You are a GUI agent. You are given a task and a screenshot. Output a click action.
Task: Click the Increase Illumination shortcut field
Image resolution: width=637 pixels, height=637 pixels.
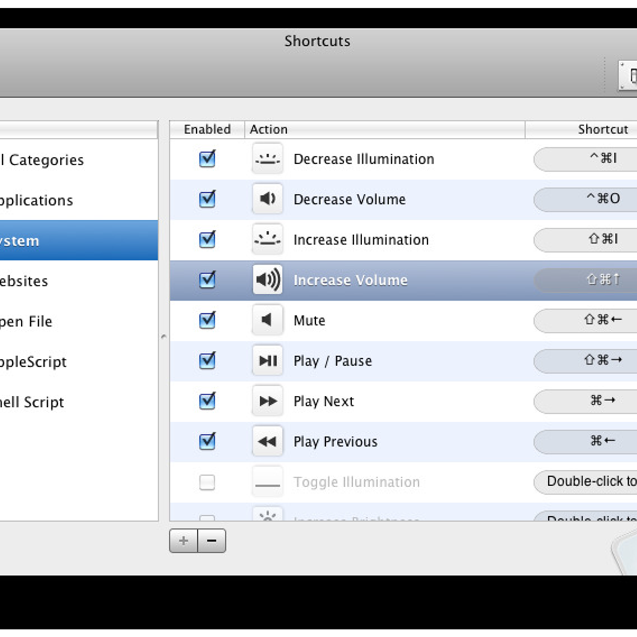coord(585,239)
